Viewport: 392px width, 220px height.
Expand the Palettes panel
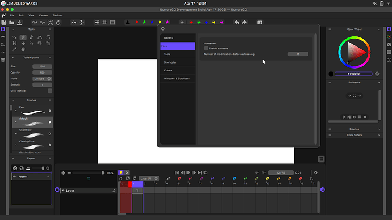379,129
